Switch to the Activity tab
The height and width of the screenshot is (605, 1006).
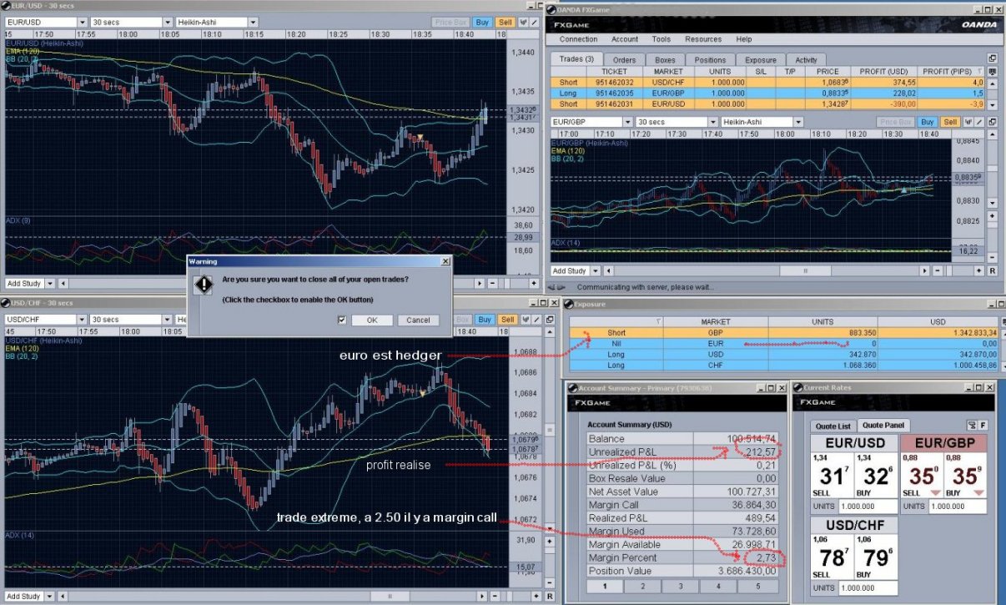coord(806,60)
